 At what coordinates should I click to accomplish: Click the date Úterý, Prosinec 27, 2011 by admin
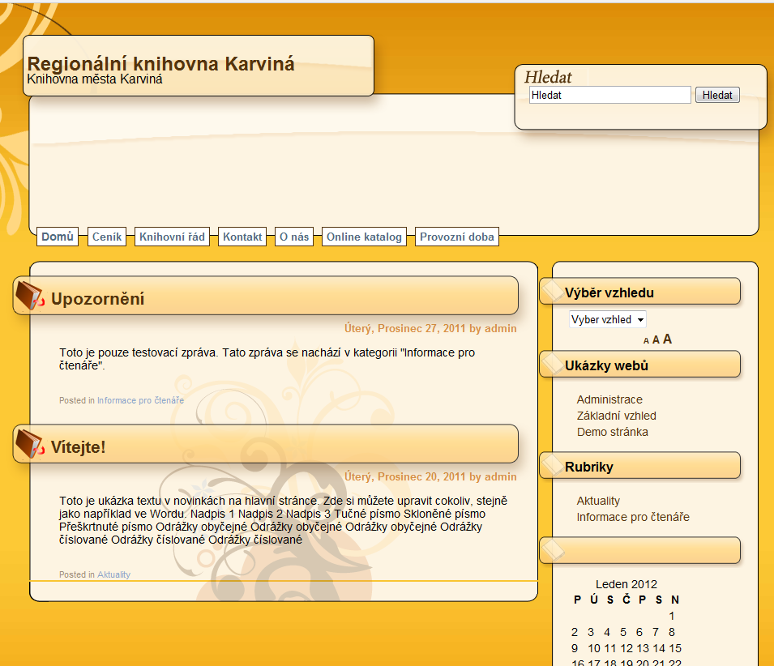coord(430,329)
